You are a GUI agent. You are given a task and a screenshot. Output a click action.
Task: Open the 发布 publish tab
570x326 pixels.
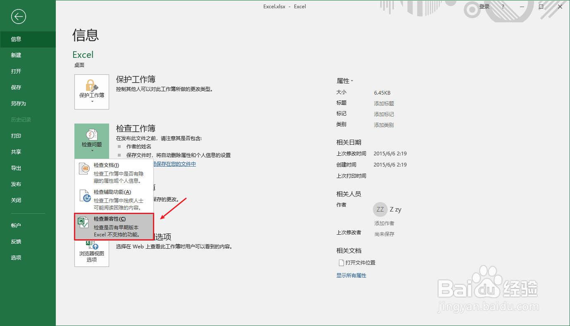tap(28, 184)
